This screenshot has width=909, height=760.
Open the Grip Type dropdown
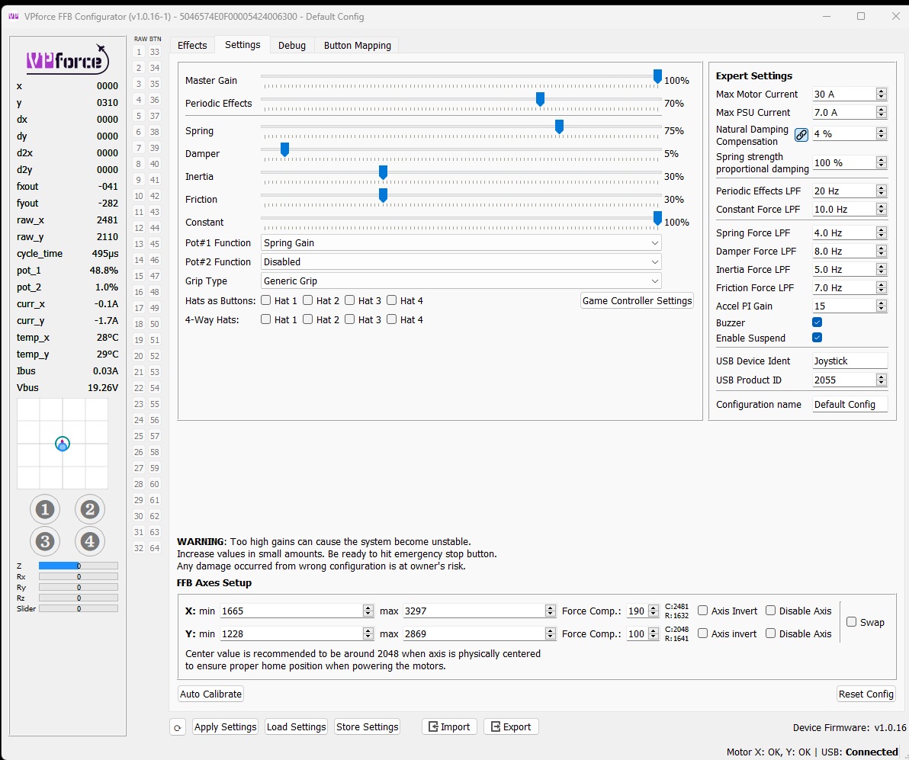coord(461,281)
